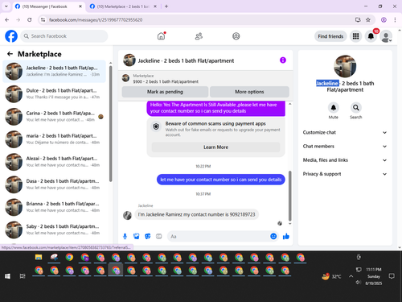Reload the browser page
This screenshot has height=302, width=402.
30,19
